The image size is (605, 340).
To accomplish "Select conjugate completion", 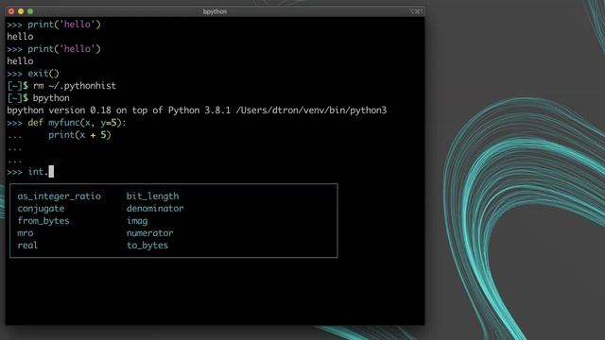I will (x=41, y=209).
